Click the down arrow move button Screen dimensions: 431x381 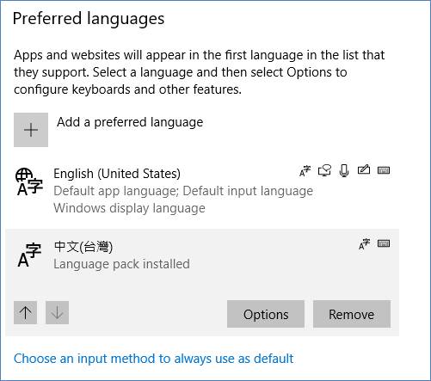[57, 312]
